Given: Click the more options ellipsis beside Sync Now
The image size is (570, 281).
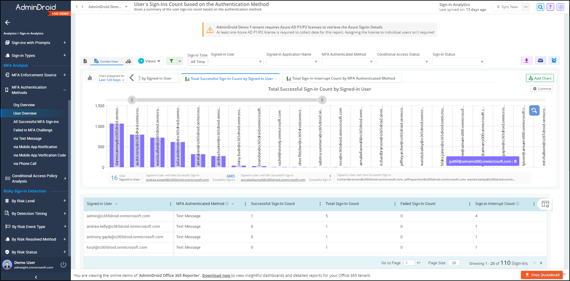Looking at the screenshot, I should (x=526, y=7).
